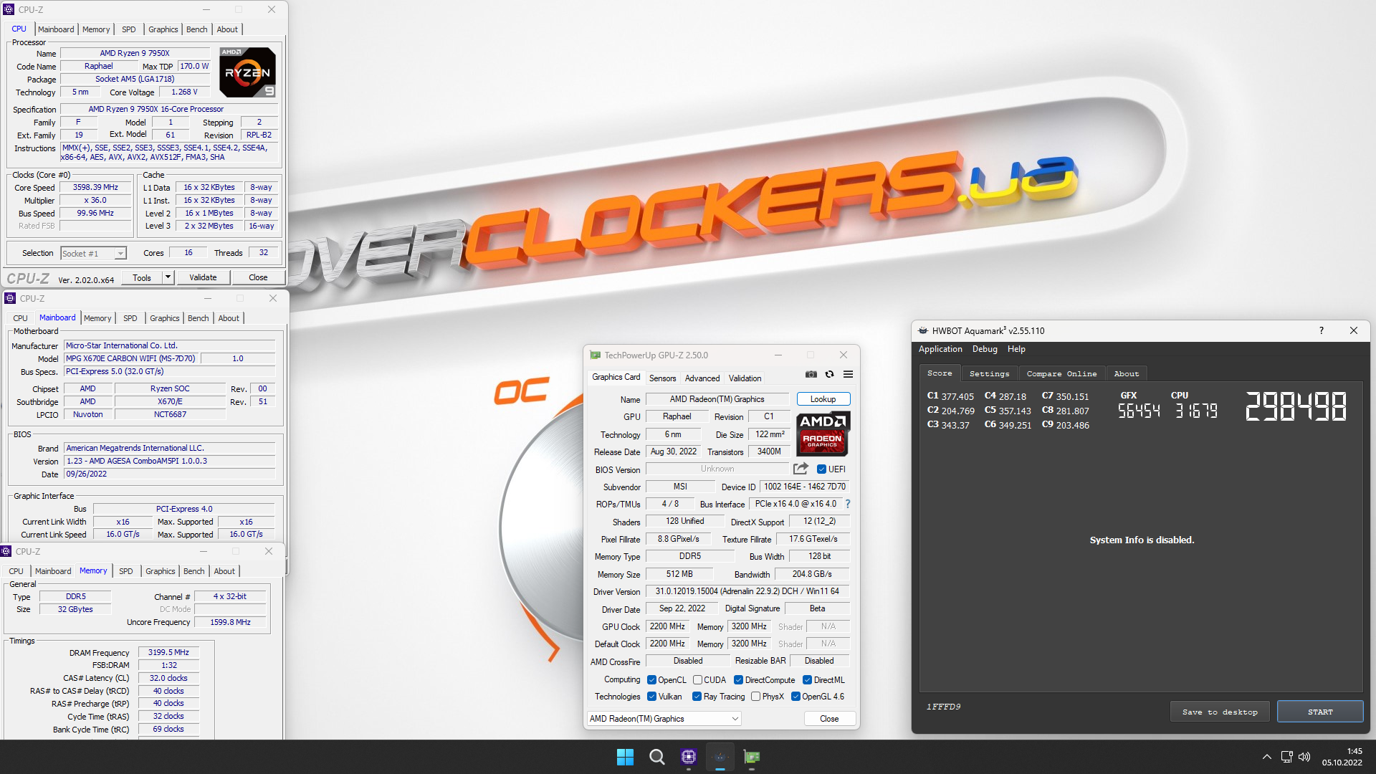Screen dimensions: 1376x774
Task: Click the Close button in GPU-Z
Action: click(829, 719)
